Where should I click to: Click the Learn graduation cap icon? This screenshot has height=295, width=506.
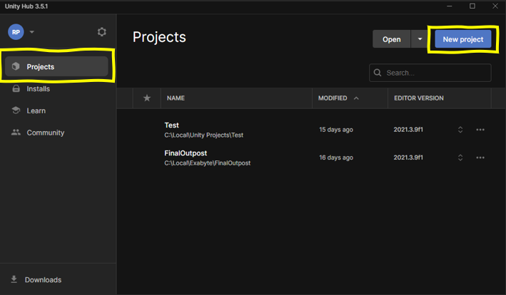[16, 110]
